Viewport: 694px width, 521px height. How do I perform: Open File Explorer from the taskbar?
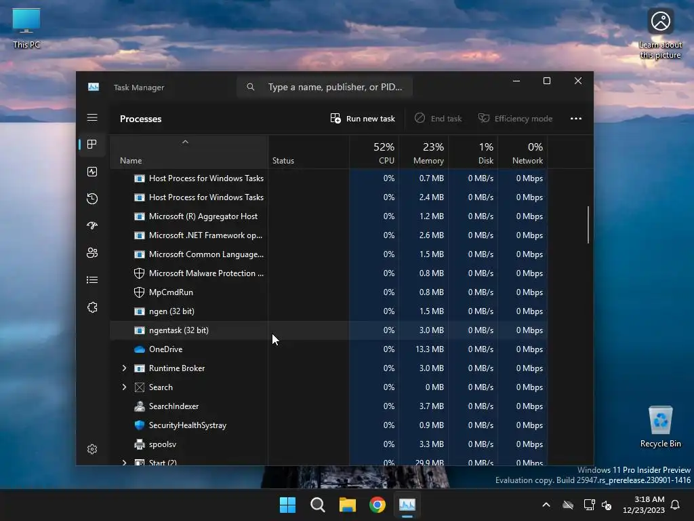(x=348, y=505)
